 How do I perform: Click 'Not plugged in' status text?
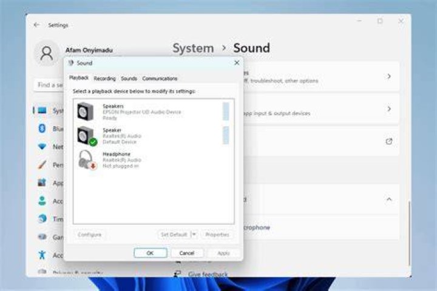[x=121, y=166]
